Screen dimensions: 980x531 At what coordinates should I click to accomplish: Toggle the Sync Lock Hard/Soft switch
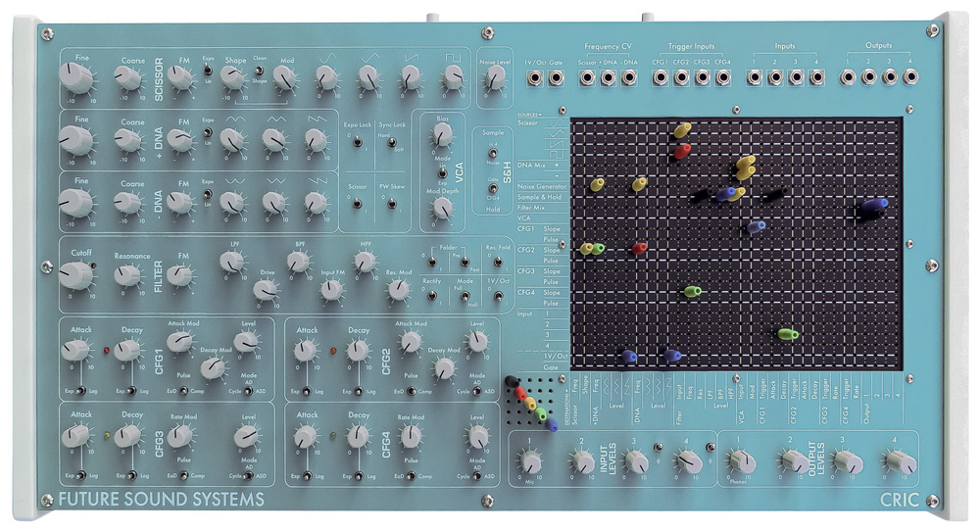pos(392,142)
